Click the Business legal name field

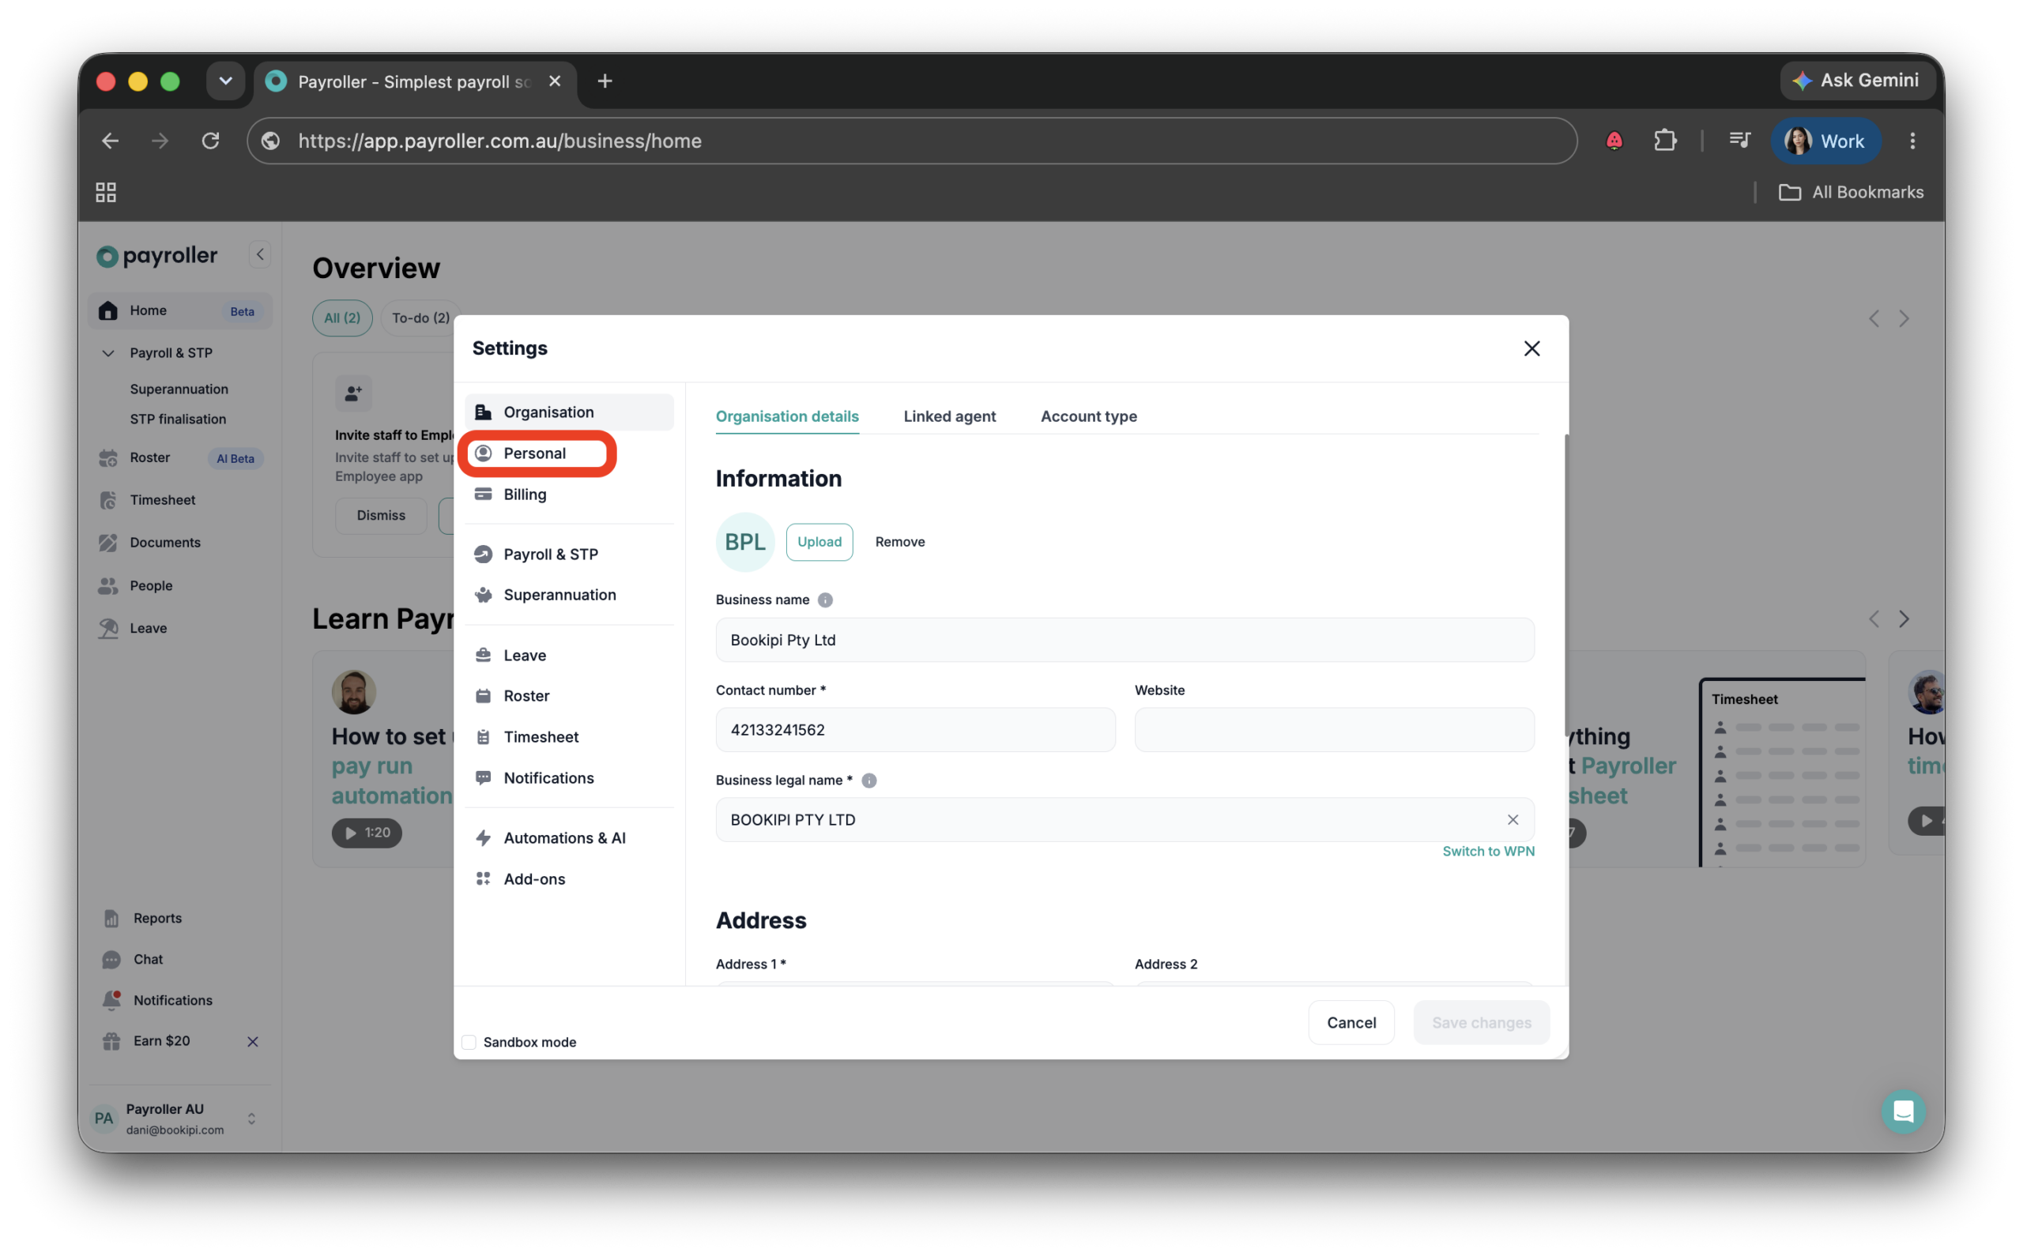1124,820
